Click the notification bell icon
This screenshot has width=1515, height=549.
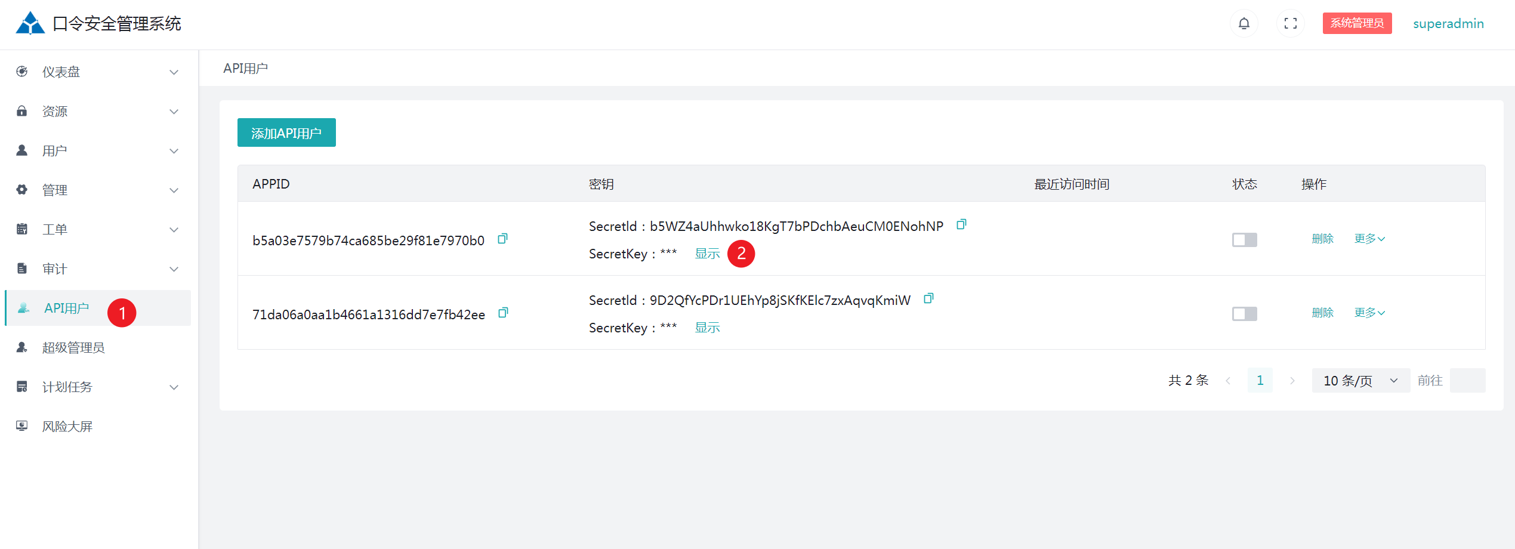coord(1244,24)
